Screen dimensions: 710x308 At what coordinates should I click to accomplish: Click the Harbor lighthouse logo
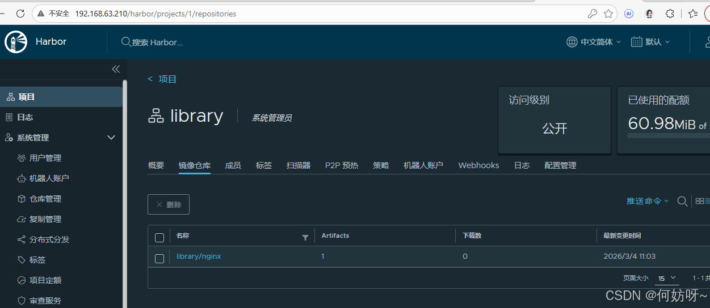pos(16,42)
